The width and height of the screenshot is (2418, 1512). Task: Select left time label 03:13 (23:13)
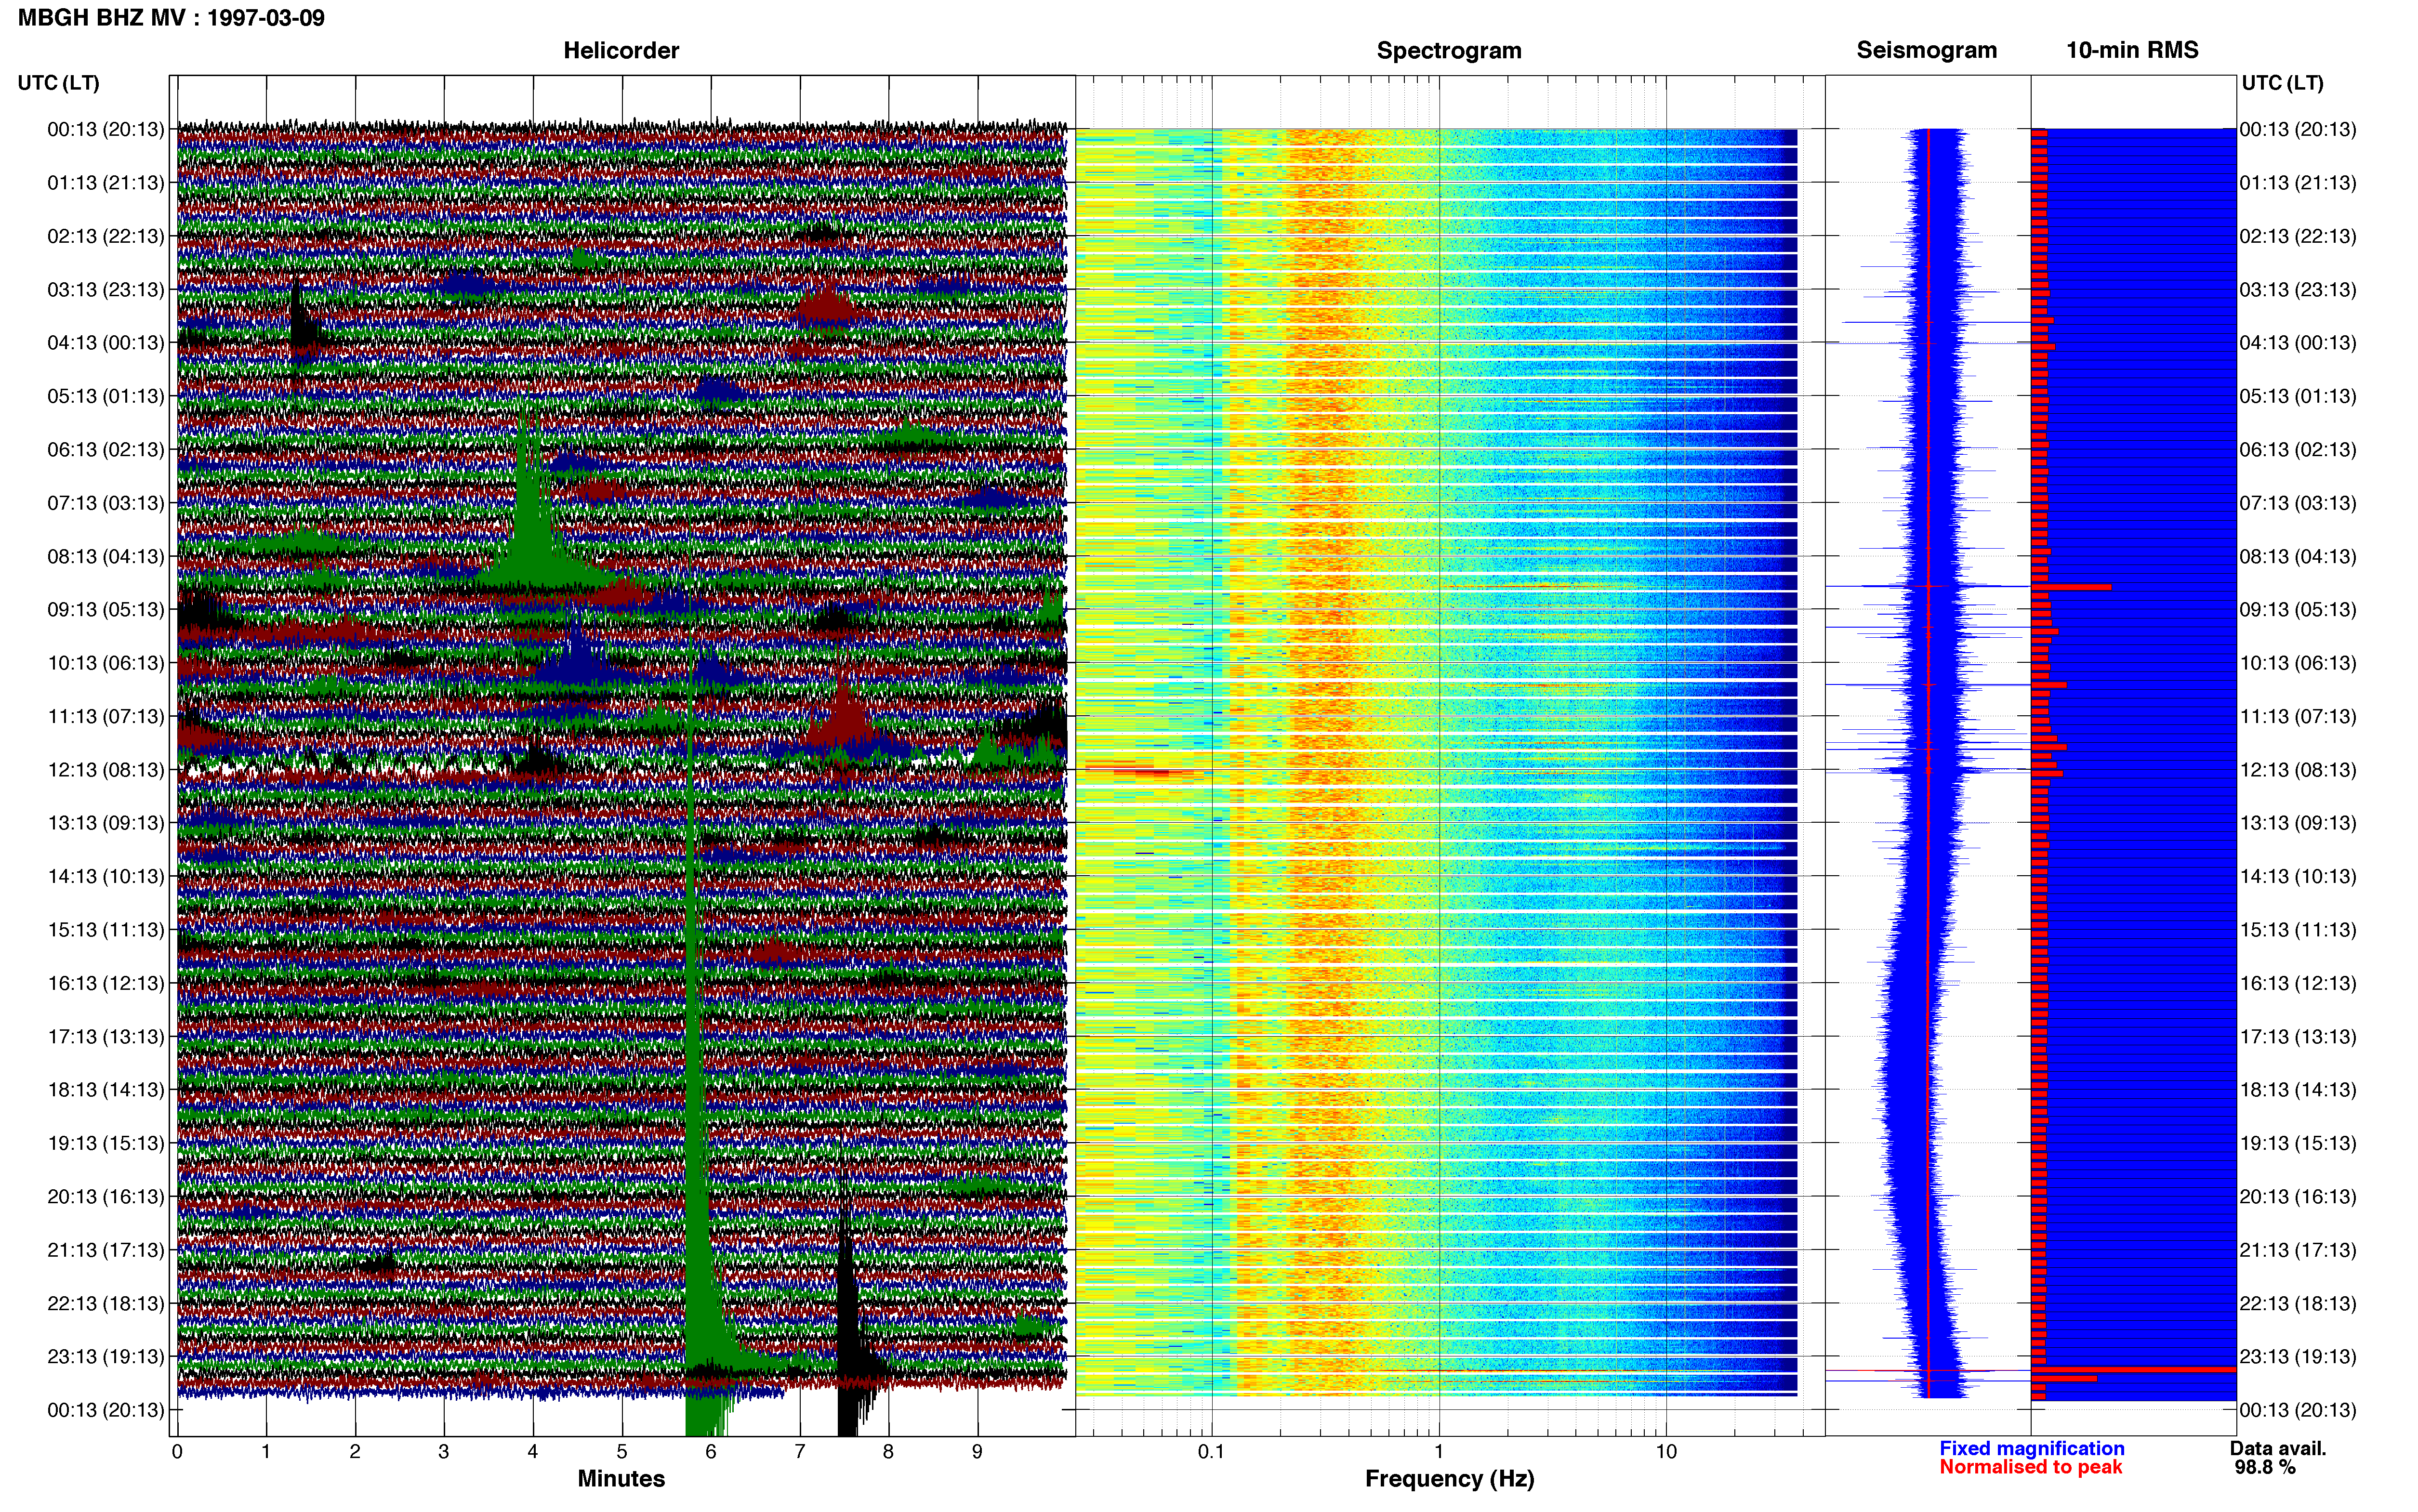[x=105, y=289]
